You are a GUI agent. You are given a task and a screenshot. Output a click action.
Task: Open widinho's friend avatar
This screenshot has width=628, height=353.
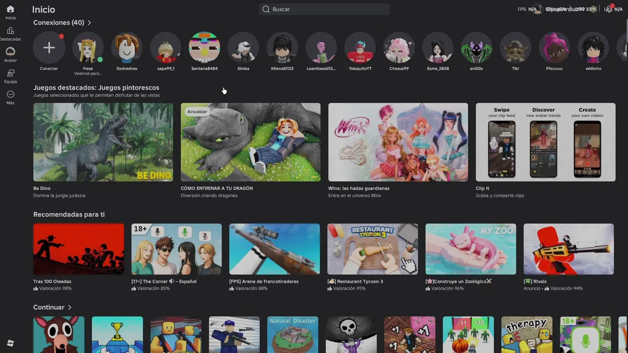593,48
